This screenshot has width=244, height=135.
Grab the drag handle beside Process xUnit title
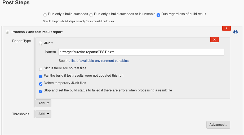8,32
